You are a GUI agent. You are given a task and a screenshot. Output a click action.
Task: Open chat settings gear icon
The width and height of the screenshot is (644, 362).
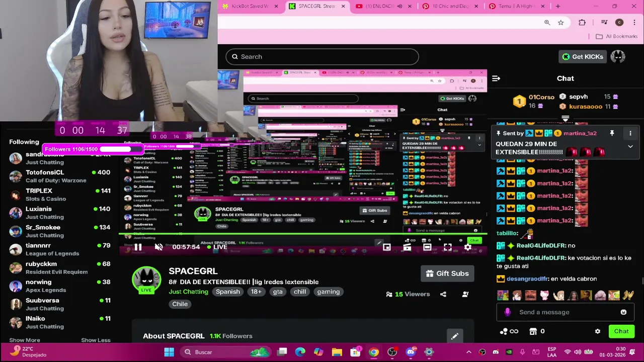(x=598, y=331)
